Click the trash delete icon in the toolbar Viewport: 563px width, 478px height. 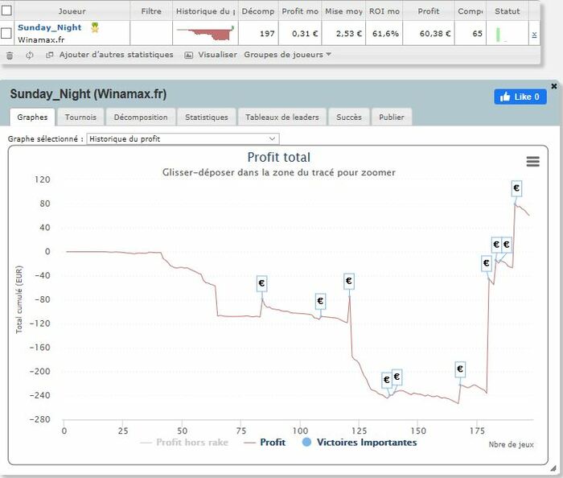click(10, 56)
